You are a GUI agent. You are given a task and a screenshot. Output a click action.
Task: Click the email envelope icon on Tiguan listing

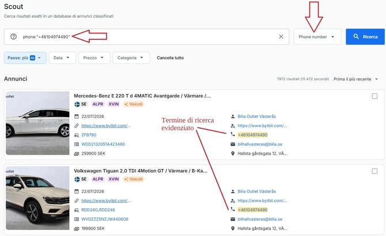pos(233,219)
